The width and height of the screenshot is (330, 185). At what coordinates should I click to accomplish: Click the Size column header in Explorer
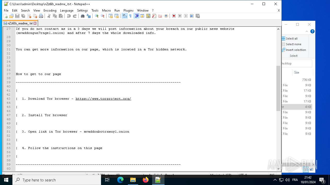point(302,72)
